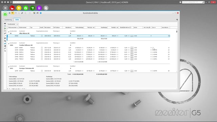Image resolution: width=217 pixels, height=122 pixels.
Task: Click the help icon in the top bar
Action: [180, 2]
